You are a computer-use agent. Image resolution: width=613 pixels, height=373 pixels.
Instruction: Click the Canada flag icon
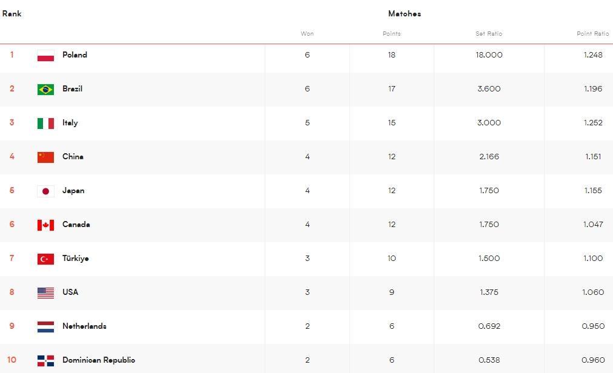coord(45,225)
